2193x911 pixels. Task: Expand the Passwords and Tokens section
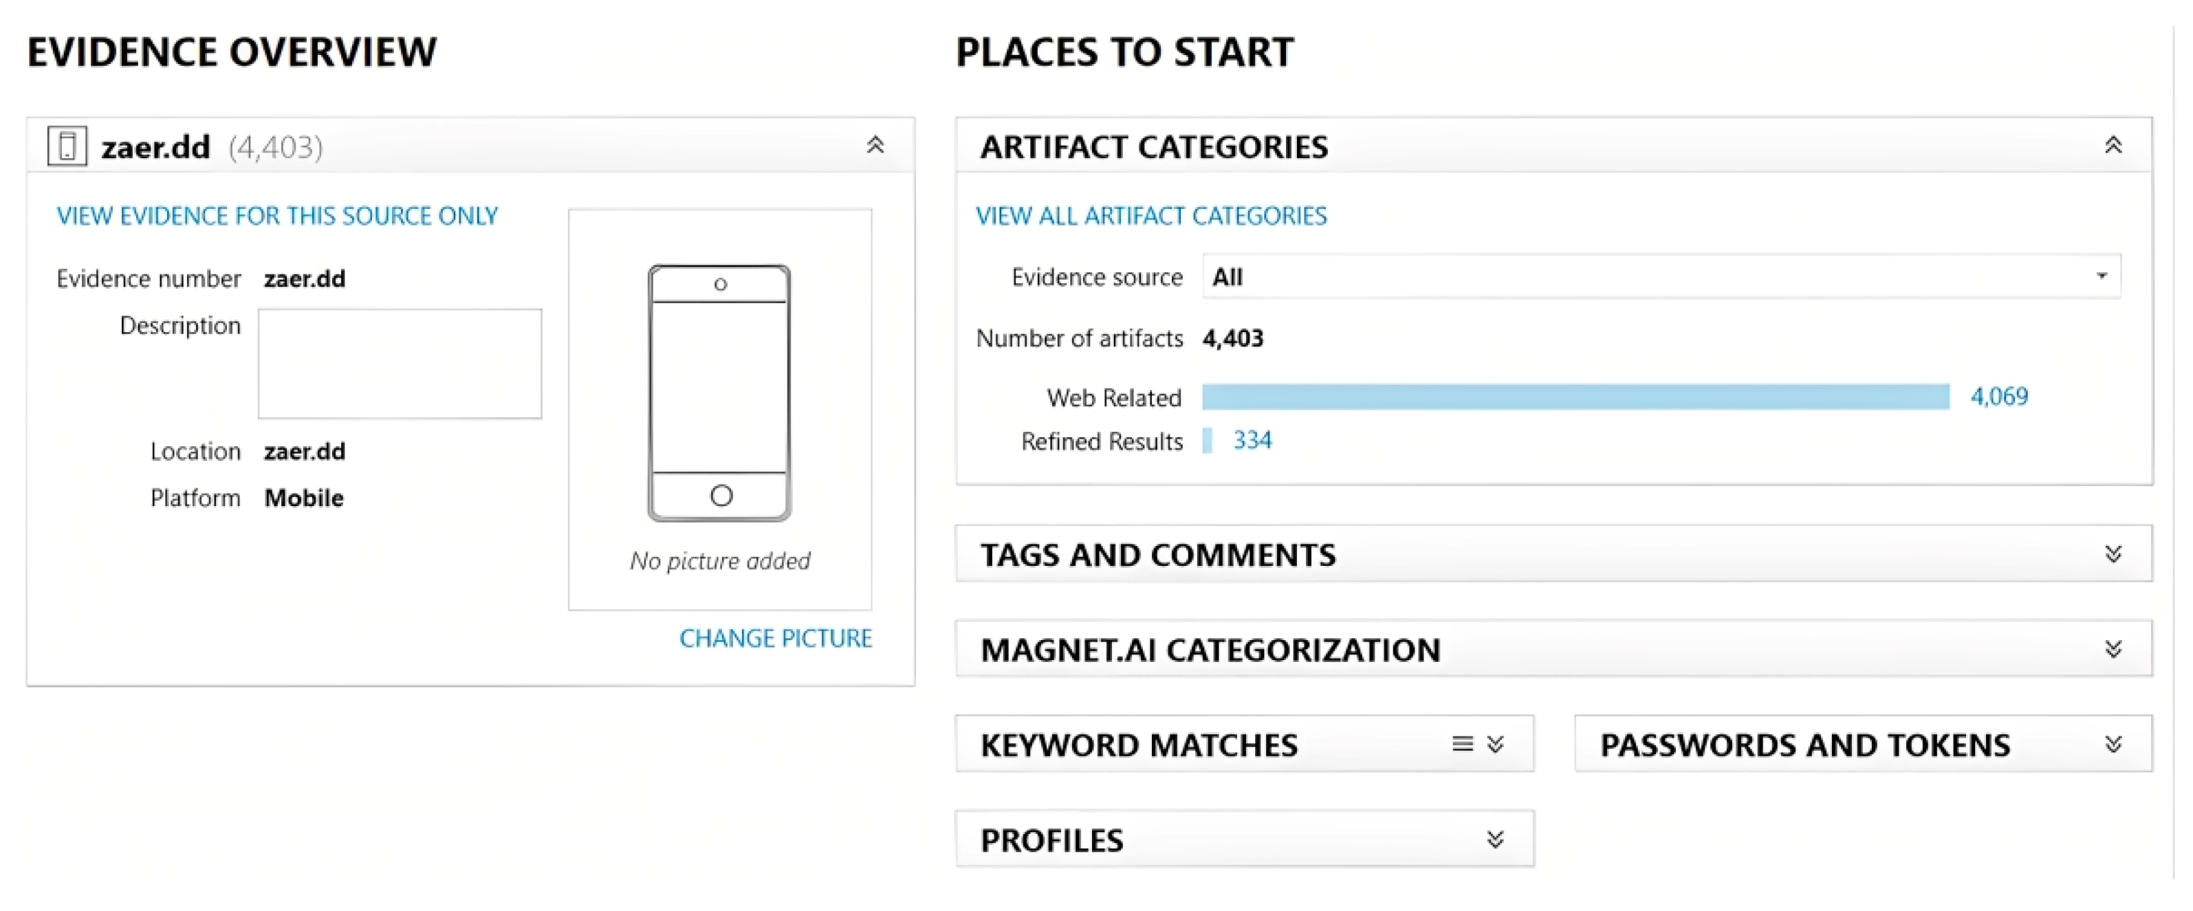tap(2113, 744)
